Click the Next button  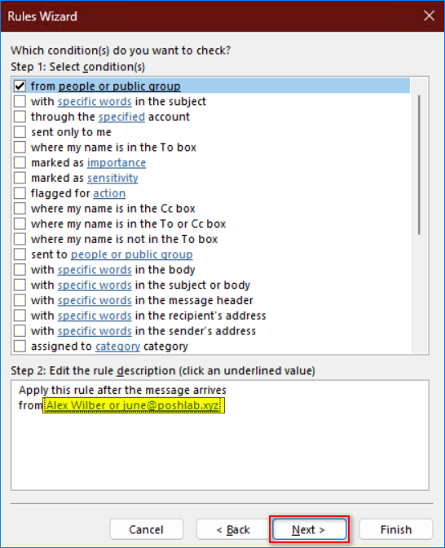[309, 529]
